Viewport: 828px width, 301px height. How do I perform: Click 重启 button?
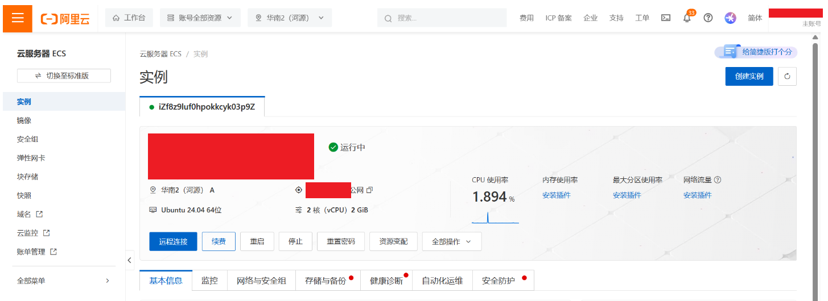point(257,241)
